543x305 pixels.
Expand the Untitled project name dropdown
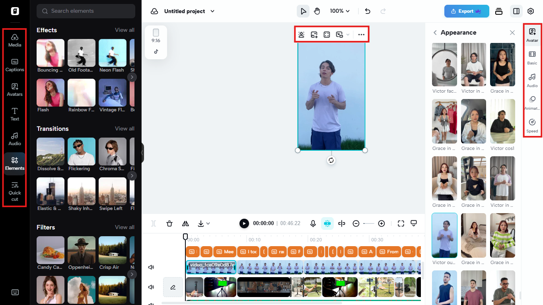click(x=212, y=11)
